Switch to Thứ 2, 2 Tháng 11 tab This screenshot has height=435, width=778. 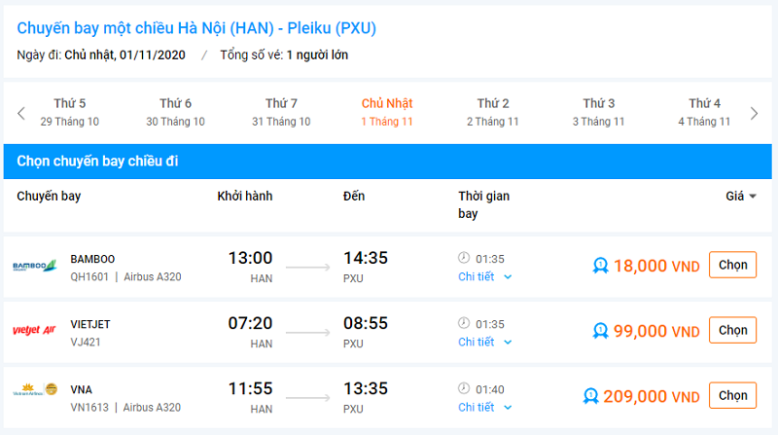[493, 112]
